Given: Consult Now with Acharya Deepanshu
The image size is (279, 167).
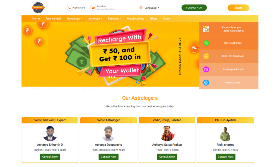Looking at the screenshot, I should coord(109,157).
